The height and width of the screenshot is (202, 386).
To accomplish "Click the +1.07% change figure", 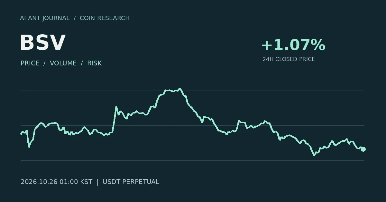I will point(293,45).
